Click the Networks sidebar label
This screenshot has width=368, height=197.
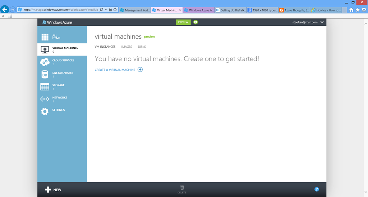[60, 97]
